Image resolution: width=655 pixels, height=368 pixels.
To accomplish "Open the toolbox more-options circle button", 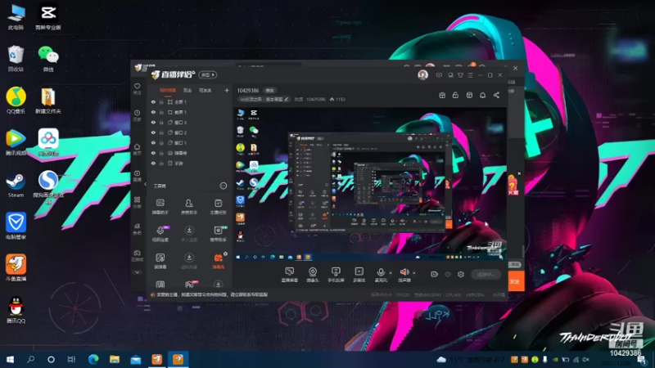I will point(224,186).
